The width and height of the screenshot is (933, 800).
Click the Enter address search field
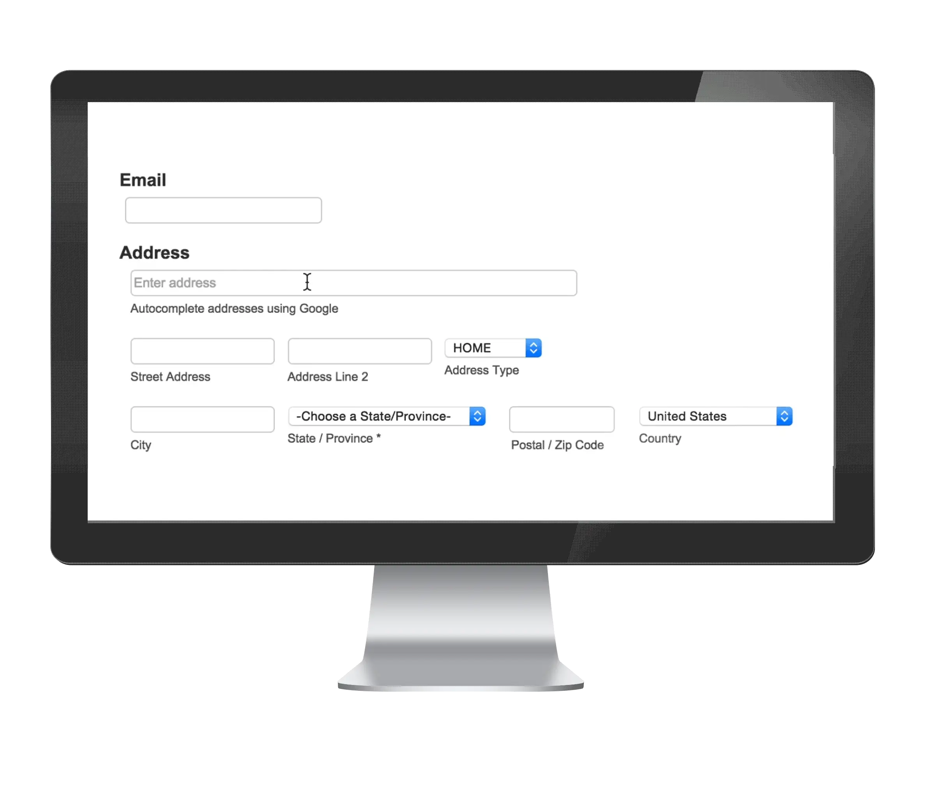353,282
